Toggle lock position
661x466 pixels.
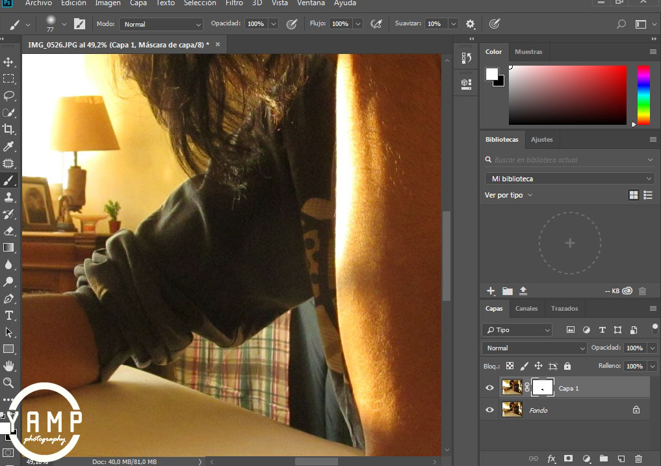[x=538, y=366]
